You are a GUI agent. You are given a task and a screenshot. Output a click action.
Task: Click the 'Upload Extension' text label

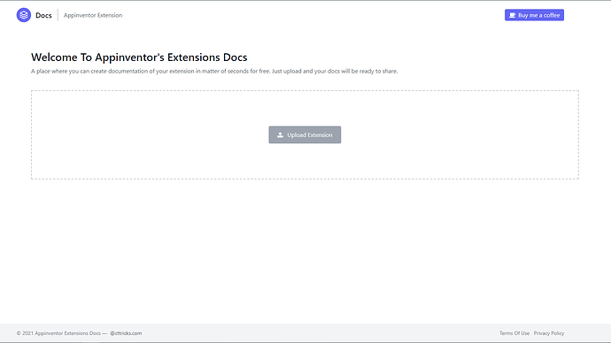(310, 135)
